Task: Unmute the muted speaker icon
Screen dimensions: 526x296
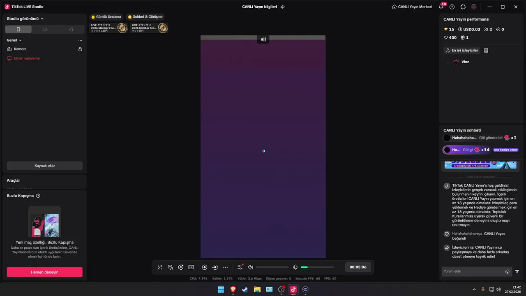Action: click(x=250, y=267)
